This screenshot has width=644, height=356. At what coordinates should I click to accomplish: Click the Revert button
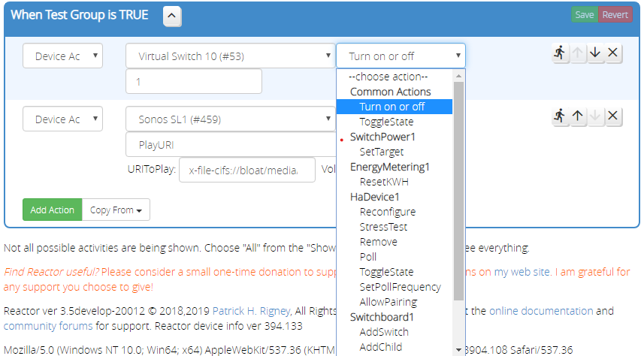click(x=615, y=14)
